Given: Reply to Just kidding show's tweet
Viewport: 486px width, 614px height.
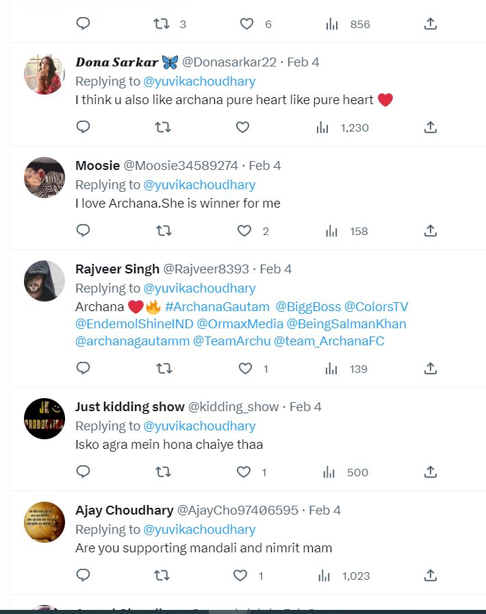Looking at the screenshot, I should 83,471.
